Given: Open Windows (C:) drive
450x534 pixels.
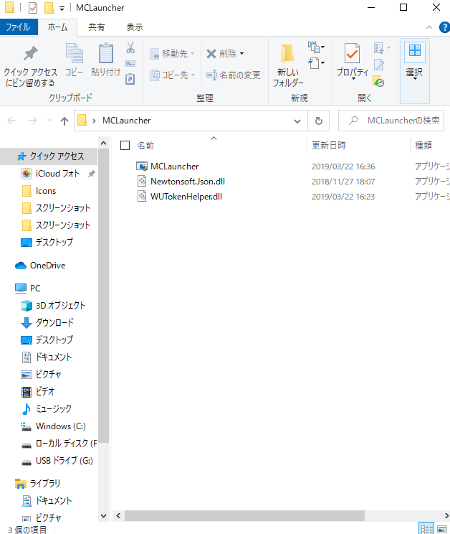Looking at the screenshot, I should click(60, 426).
